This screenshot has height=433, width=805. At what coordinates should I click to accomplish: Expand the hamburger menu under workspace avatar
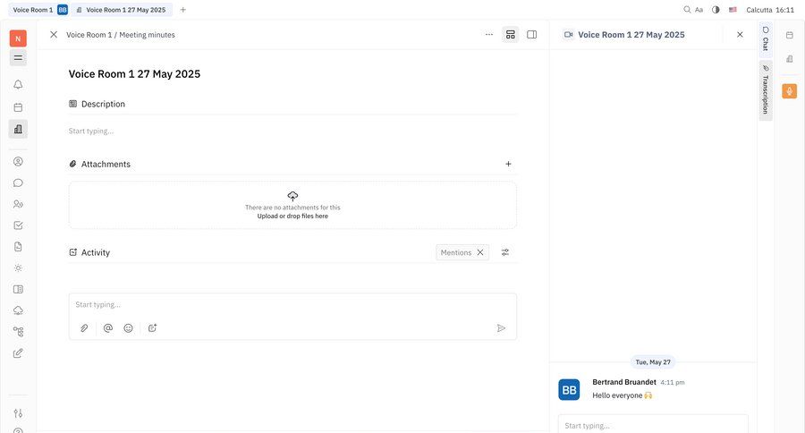click(x=18, y=58)
